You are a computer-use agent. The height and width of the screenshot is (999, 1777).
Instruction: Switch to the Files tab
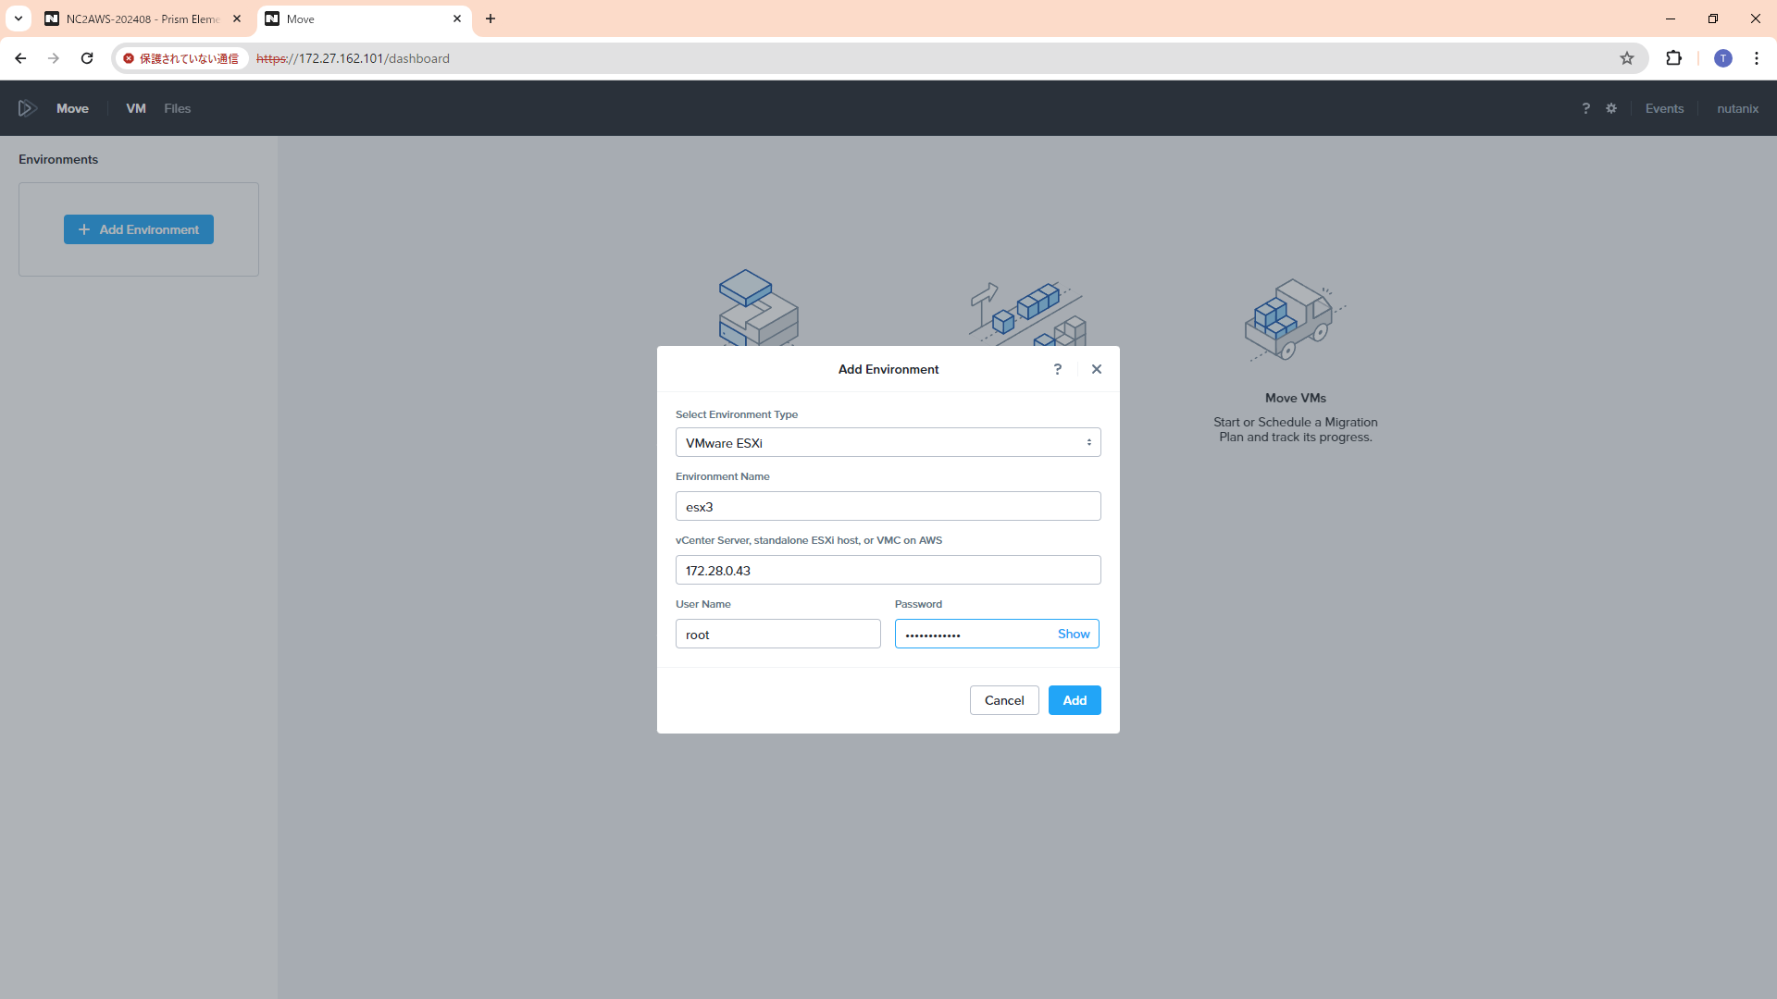pos(177,108)
